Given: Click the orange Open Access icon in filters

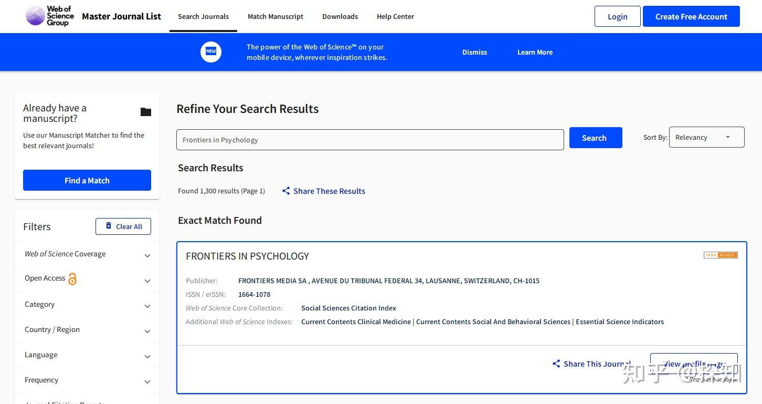Looking at the screenshot, I should point(72,278).
